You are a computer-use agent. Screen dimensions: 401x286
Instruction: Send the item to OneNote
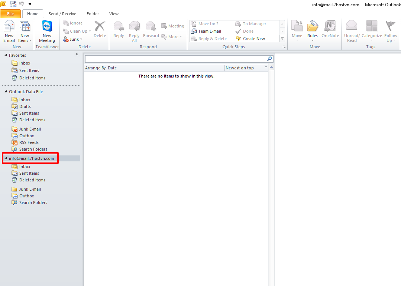(330, 30)
